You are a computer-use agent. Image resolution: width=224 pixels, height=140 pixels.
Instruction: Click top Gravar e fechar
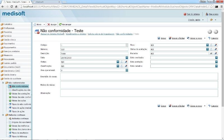click(177, 38)
